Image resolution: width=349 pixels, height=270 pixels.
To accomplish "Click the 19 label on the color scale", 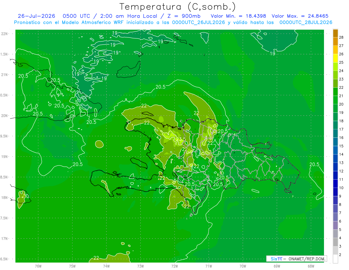I will [341, 112].
